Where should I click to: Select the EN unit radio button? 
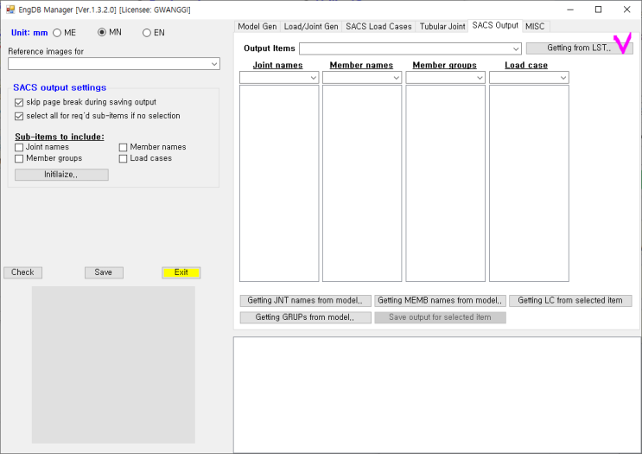[x=147, y=33]
